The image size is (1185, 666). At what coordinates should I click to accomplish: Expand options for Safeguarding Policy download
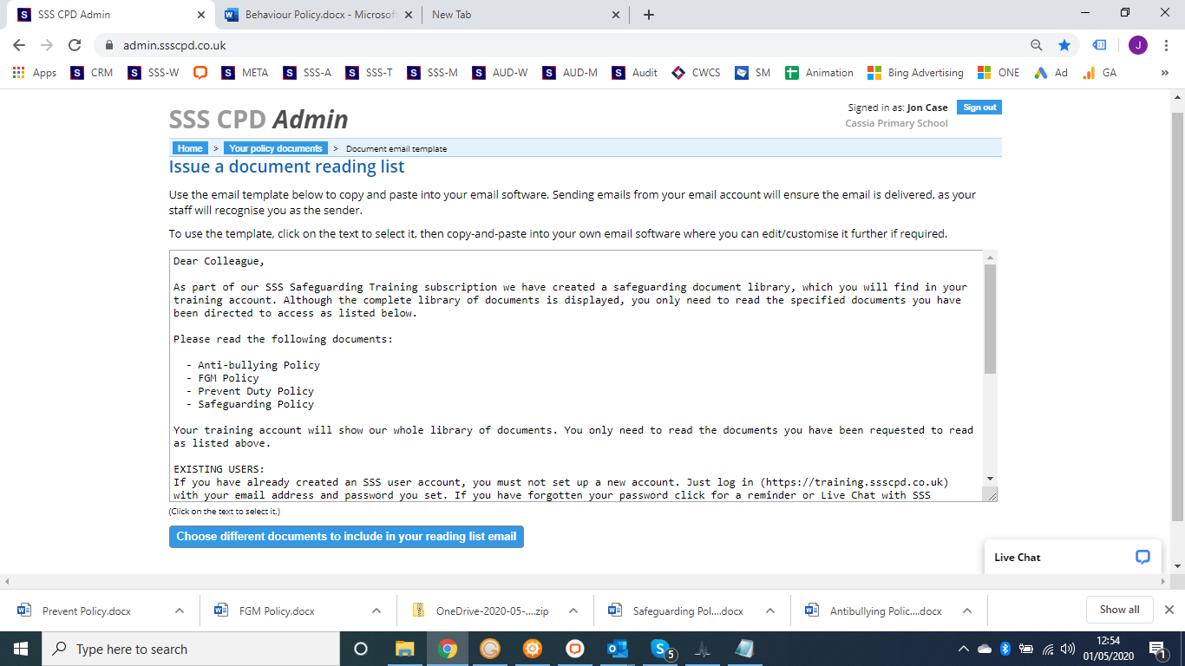[x=770, y=610]
